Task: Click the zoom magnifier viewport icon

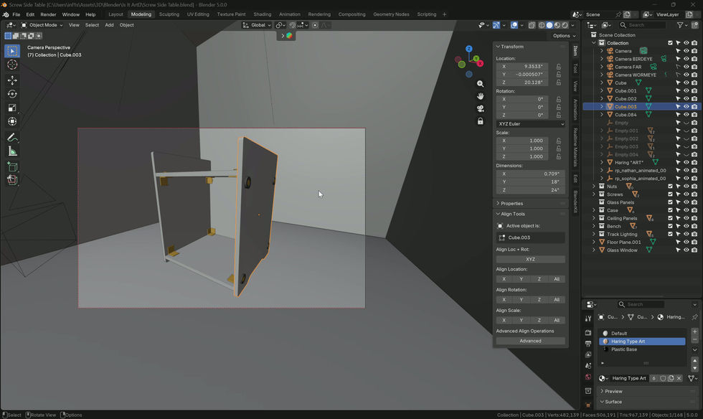Action: pyautogui.click(x=480, y=84)
